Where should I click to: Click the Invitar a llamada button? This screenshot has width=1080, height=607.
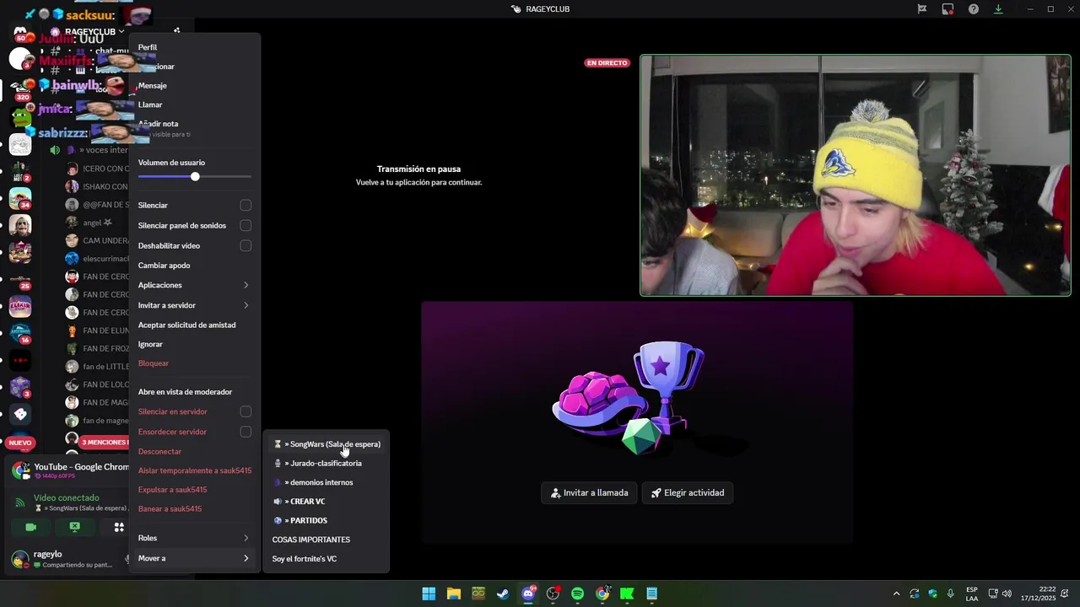coord(589,493)
